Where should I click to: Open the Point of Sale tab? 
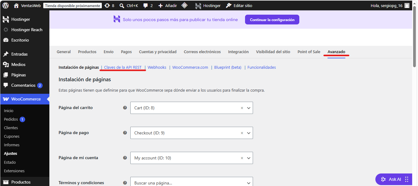(x=309, y=52)
